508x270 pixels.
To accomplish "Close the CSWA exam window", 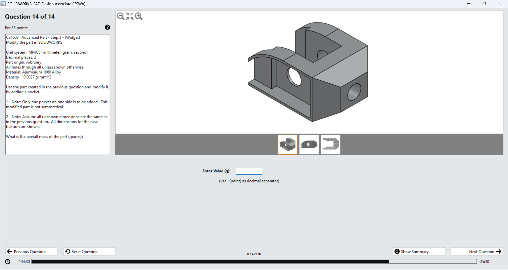I will point(500,4).
